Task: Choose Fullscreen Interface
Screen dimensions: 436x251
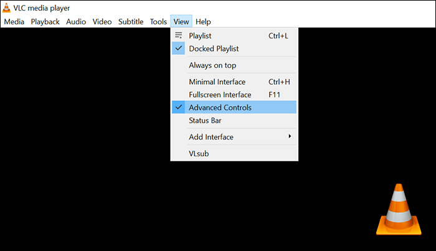Action: 220,95
